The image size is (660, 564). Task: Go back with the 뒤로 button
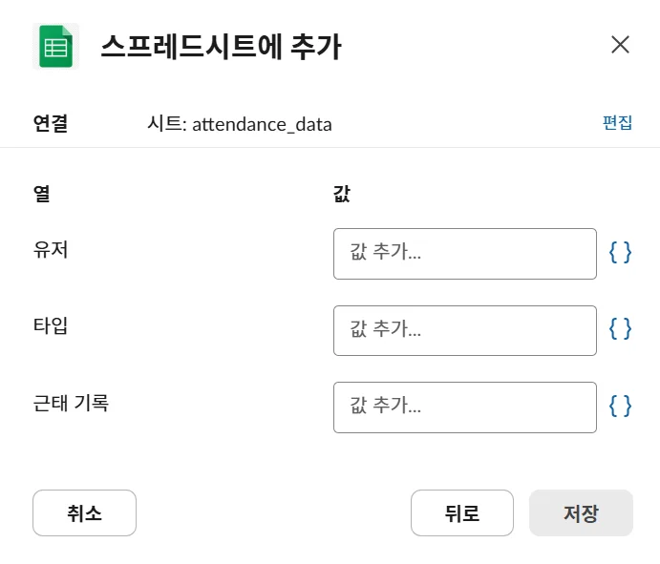(x=461, y=513)
